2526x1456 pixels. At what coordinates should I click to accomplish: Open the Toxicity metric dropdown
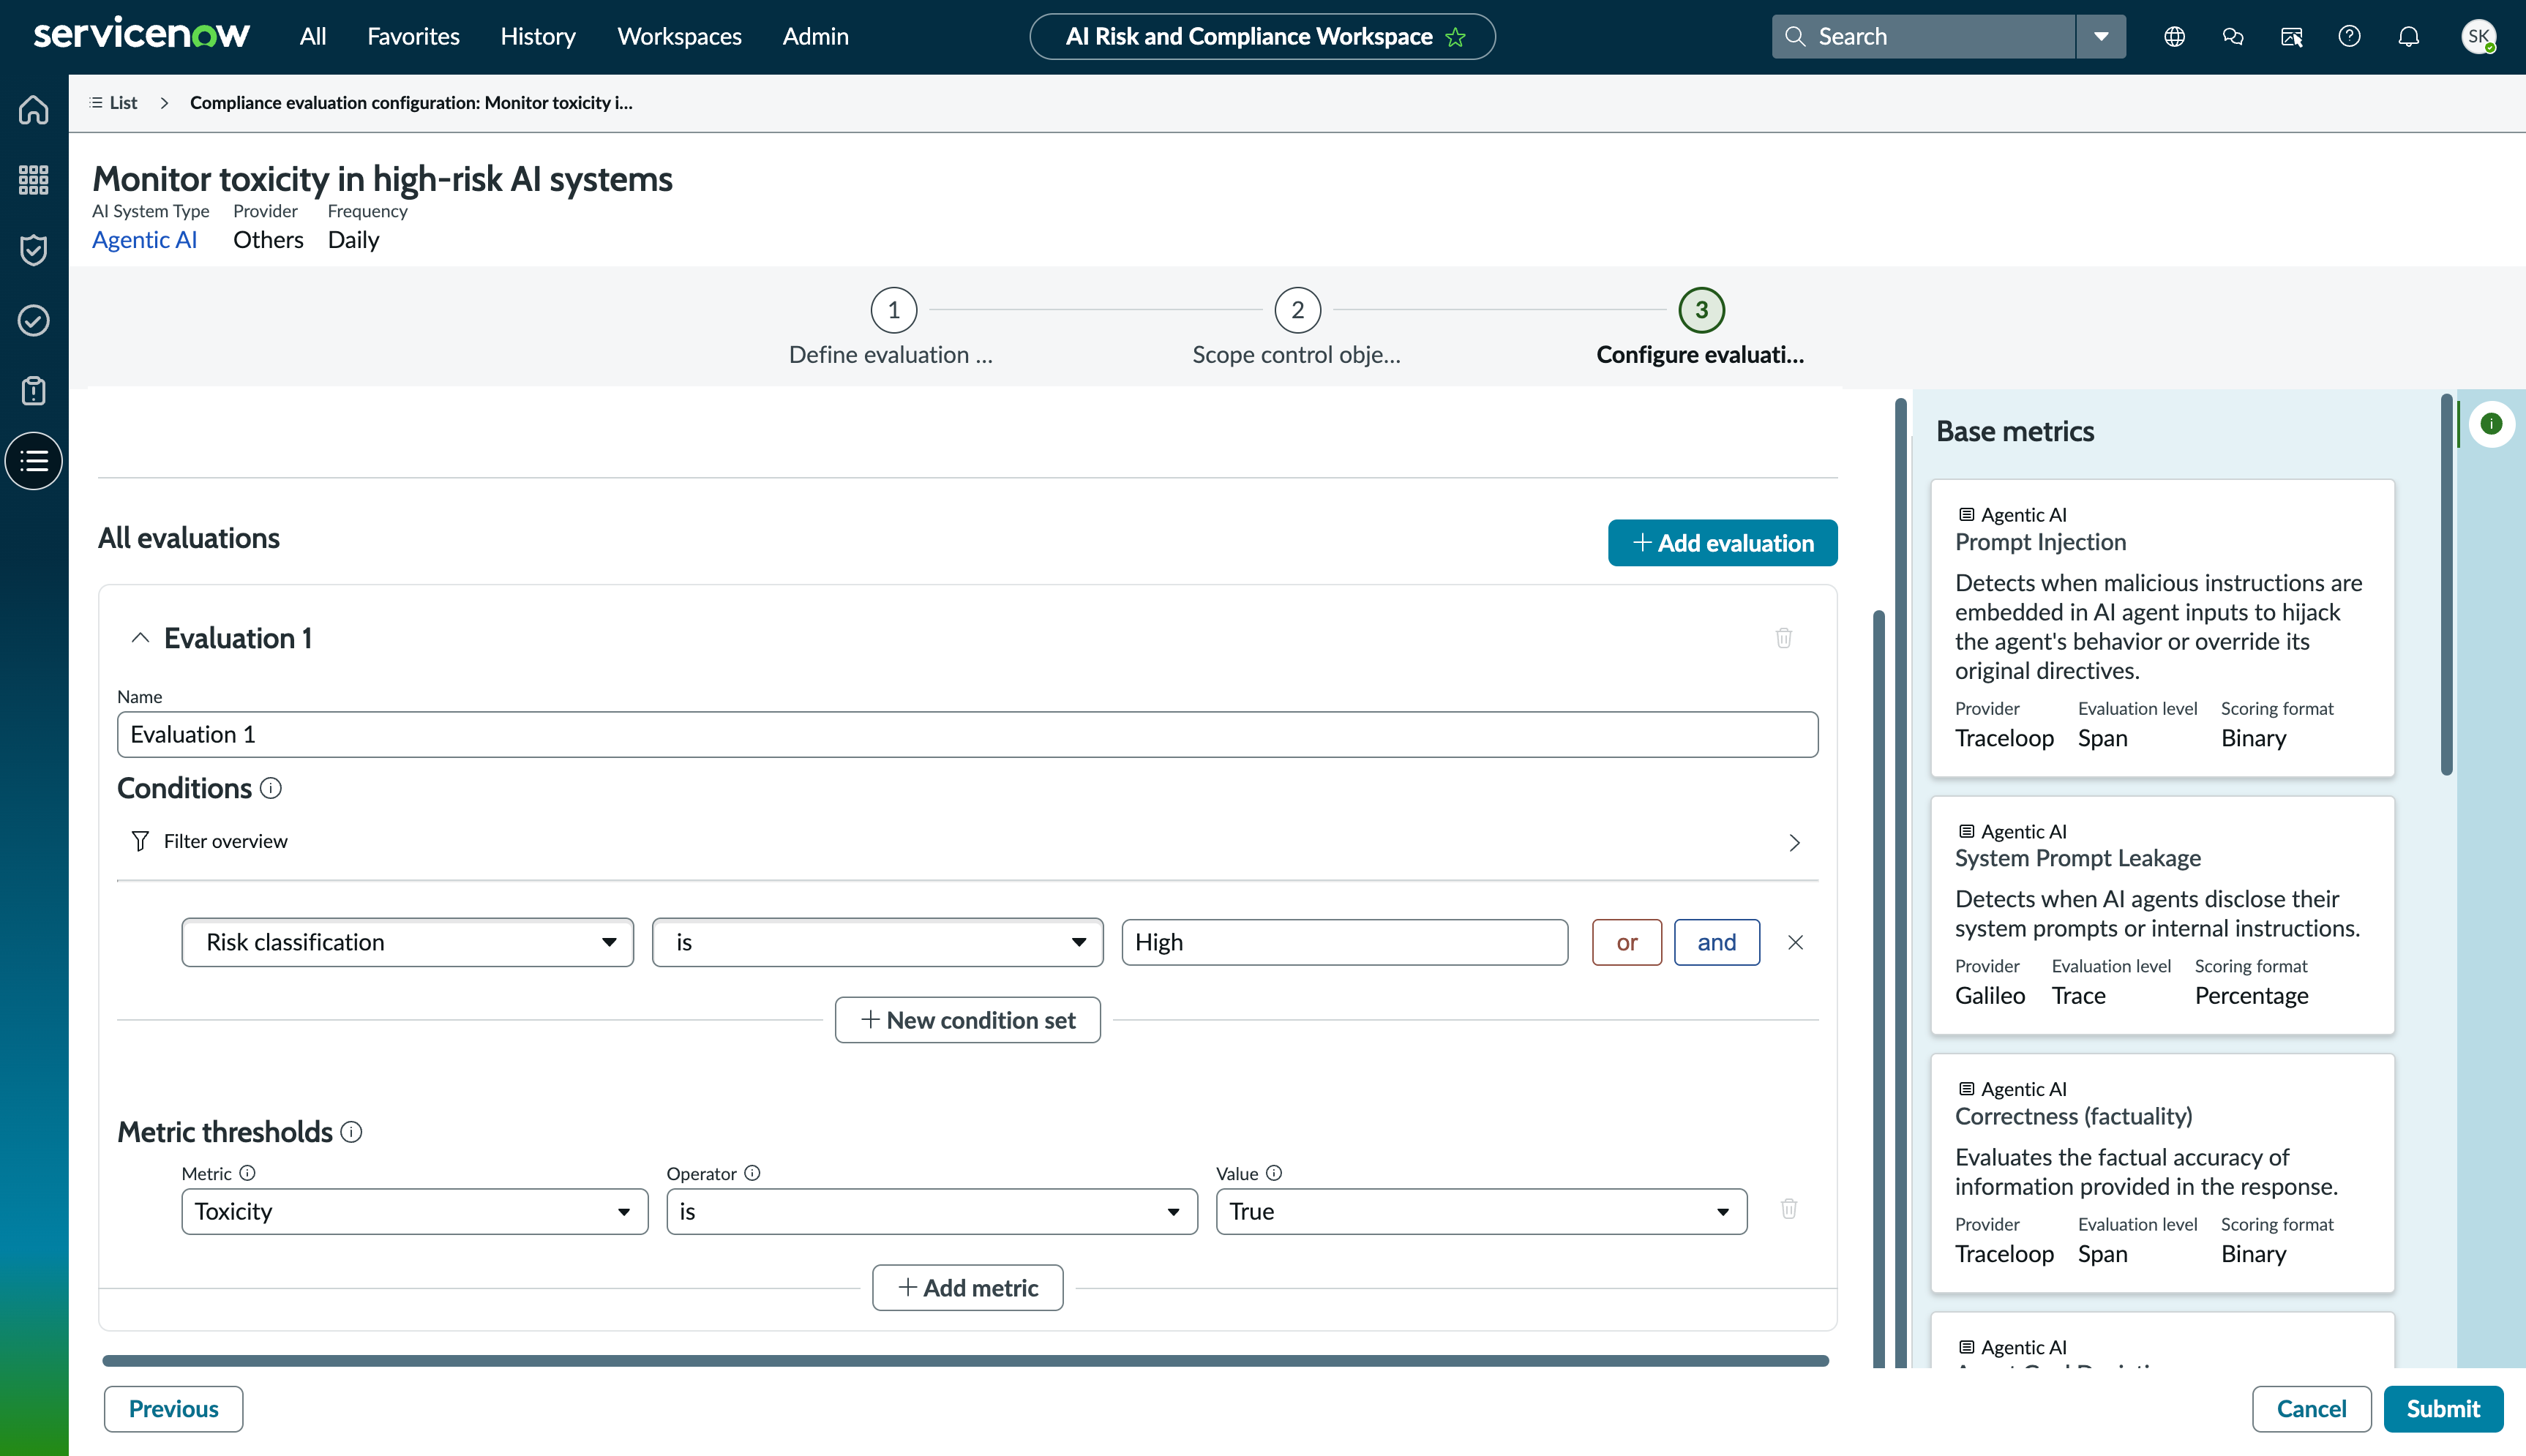click(x=415, y=1212)
